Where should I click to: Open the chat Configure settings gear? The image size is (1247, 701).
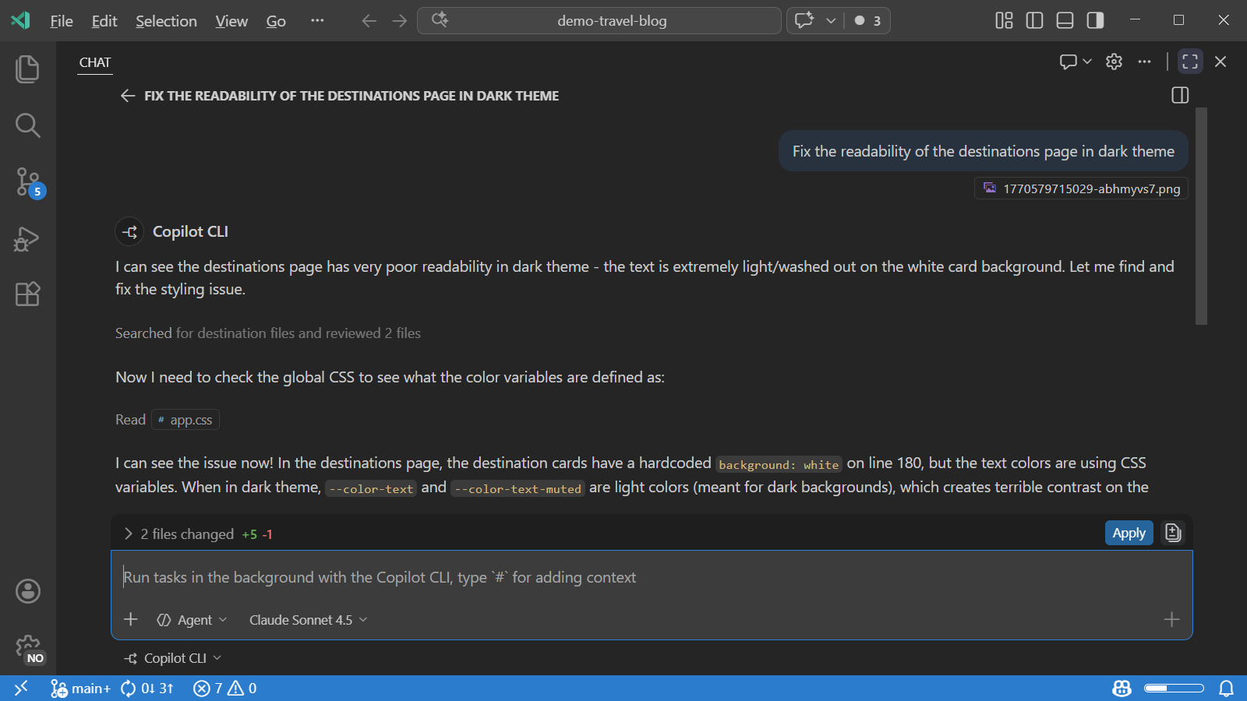click(x=1114, y=61)
